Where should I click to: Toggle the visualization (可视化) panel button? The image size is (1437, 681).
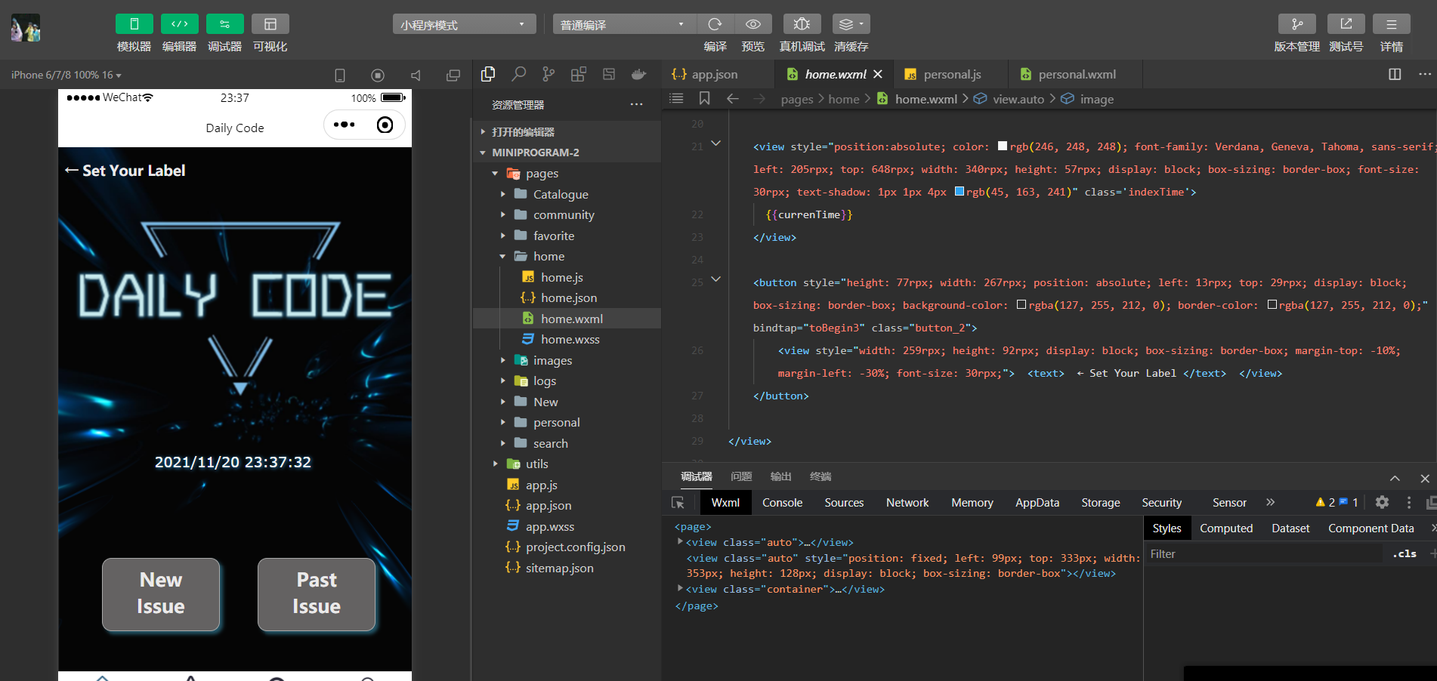(270, 24)
